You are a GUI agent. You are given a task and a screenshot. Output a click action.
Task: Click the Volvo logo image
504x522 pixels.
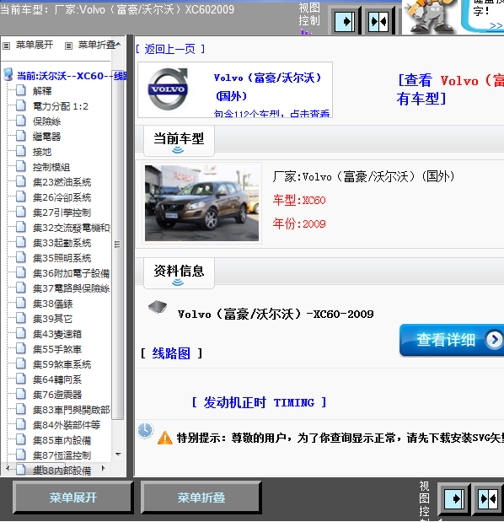click(168, 89)
